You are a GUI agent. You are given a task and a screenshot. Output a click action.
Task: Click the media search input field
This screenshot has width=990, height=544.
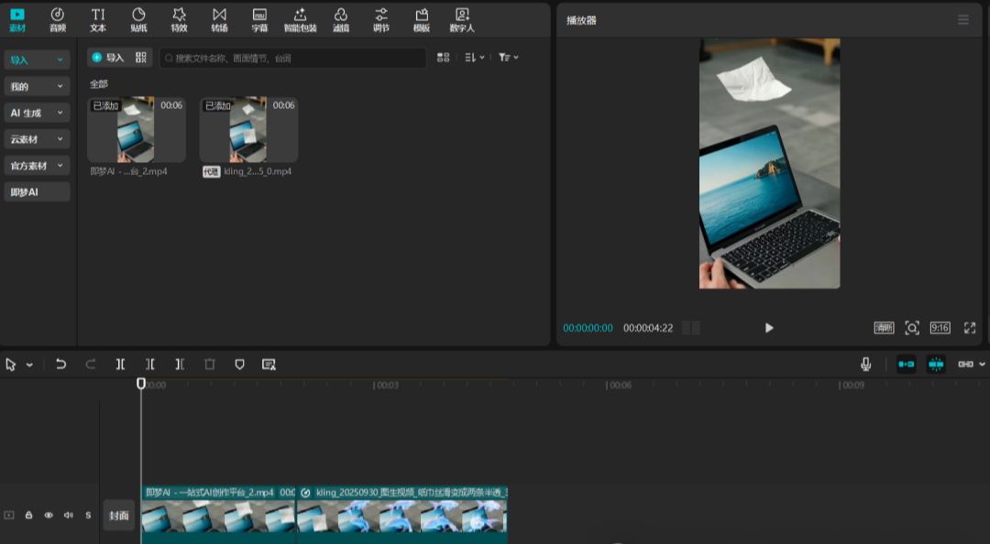[x=293, y=58]
